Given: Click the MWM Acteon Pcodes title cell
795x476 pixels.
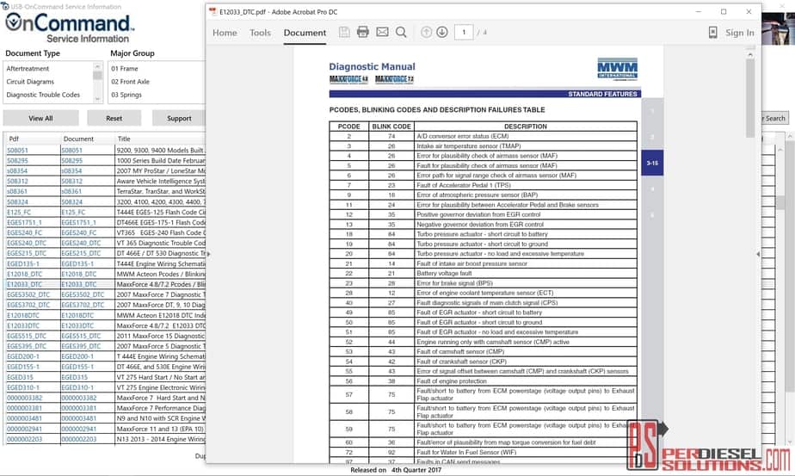Looking at the screenshot, I should tap(161, 274).
